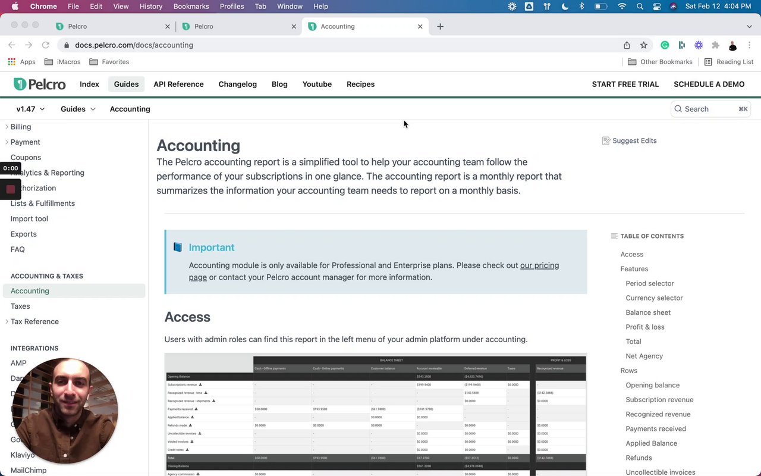This screenshot has width=761, height=476.
Task: Open the History menu in menu bar
Action: pyautogui.click(x=151, y=7)
